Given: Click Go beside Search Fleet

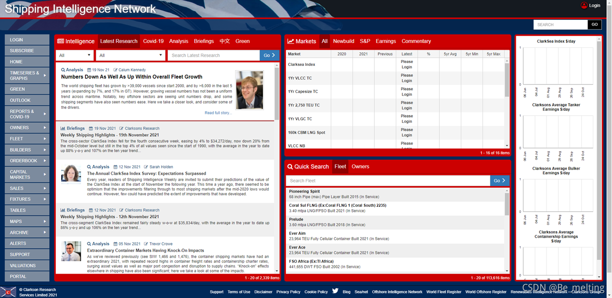Looking at the screenshot, I should [x=500, y=181].
